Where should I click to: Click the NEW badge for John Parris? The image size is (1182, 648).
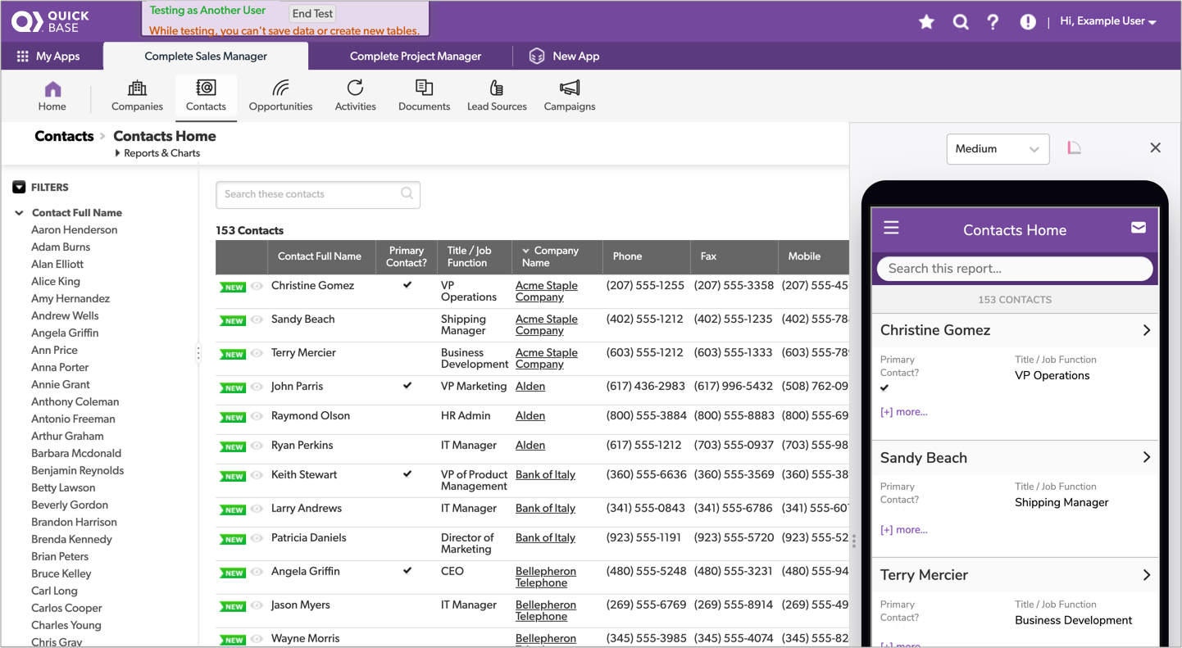point(233,388)
